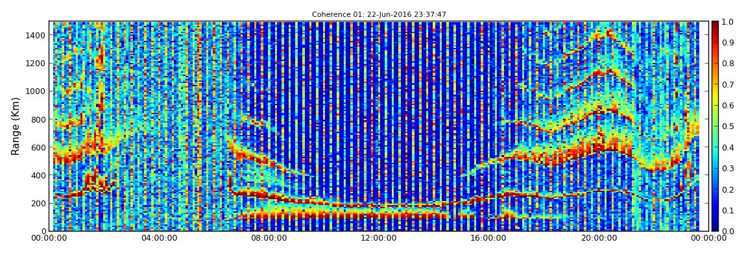The width and height of the screenshot is (746, 264).
Task: Click the colorbar 0.9 tick label
Action: coord(727,43)
